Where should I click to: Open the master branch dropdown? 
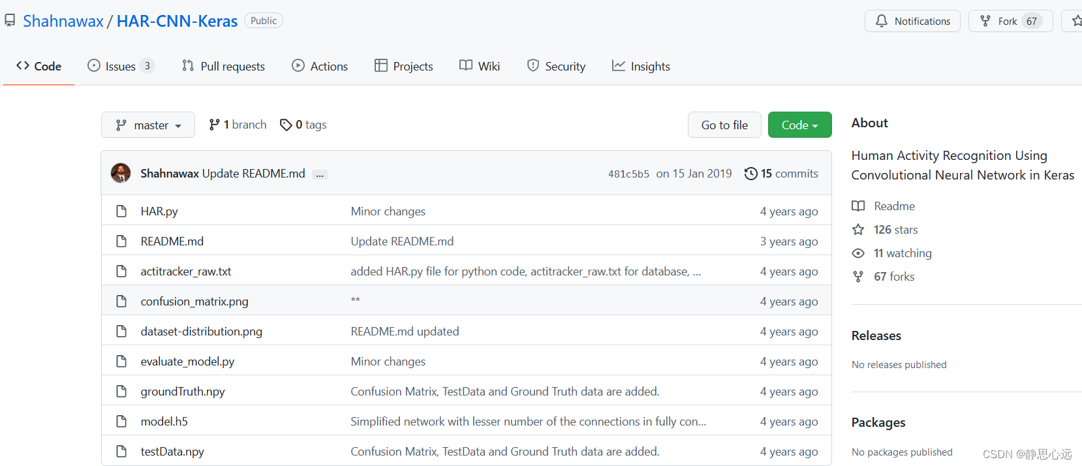tap(148, 125)
